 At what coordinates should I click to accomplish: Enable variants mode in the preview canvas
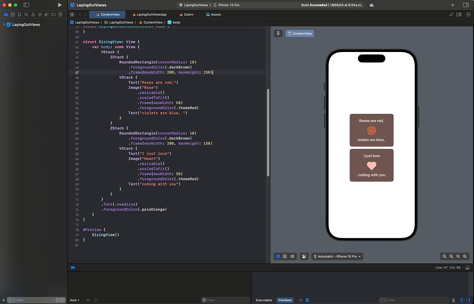point(292,256)
